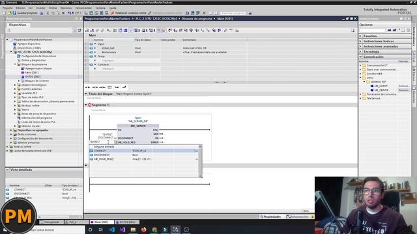
Task: Open the Insertar menu
Action: pos(40,8)
